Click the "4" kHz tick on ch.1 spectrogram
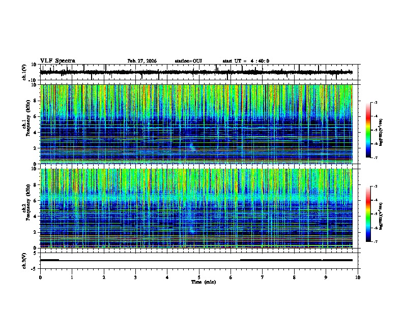Screen dimensions: 403x311 pyautogui.click(x=35, y=133)
